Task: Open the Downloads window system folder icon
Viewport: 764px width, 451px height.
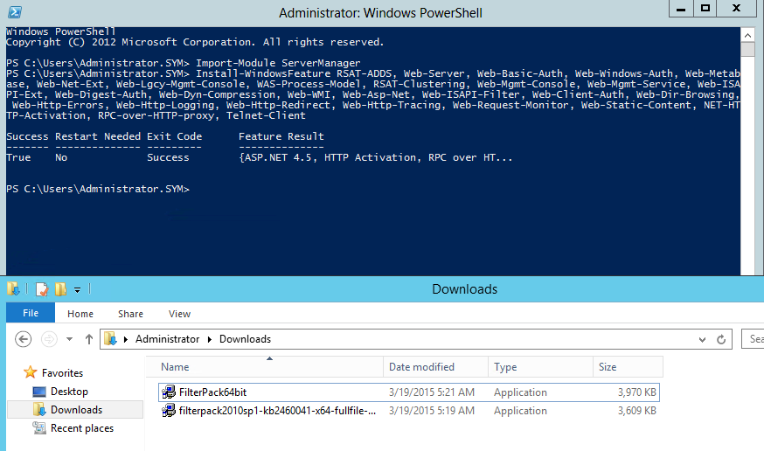Action: (14, 289)
